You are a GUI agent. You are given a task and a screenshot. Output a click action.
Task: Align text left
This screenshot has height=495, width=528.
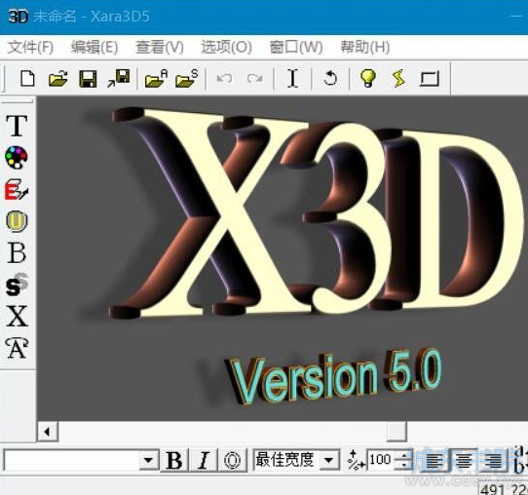(x=434, y=461)
